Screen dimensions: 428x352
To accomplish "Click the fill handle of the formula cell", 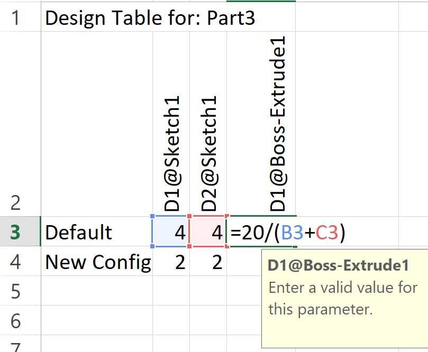I will 295,247.
